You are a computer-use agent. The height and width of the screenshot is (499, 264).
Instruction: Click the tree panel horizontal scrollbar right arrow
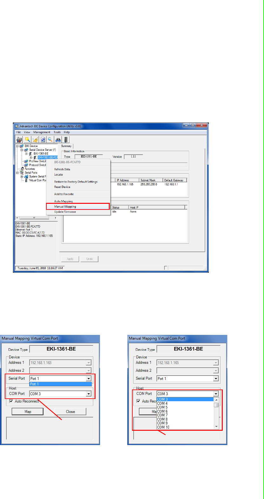56,218
